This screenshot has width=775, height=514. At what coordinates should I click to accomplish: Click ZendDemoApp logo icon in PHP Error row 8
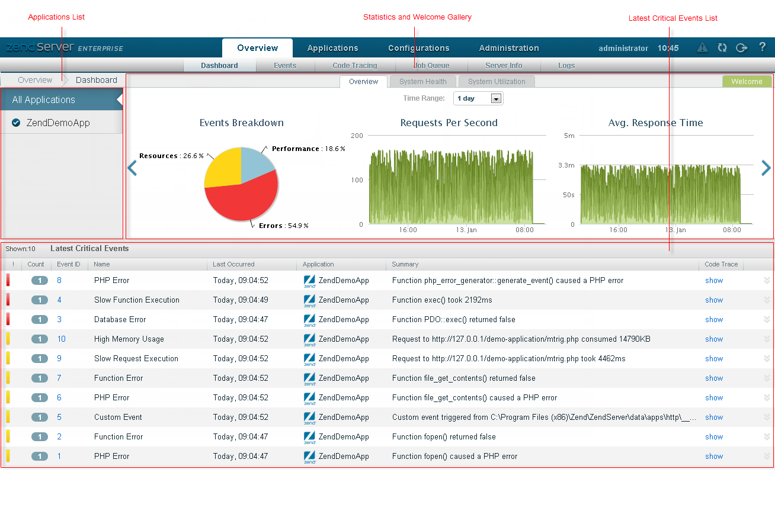coord(309,281)
